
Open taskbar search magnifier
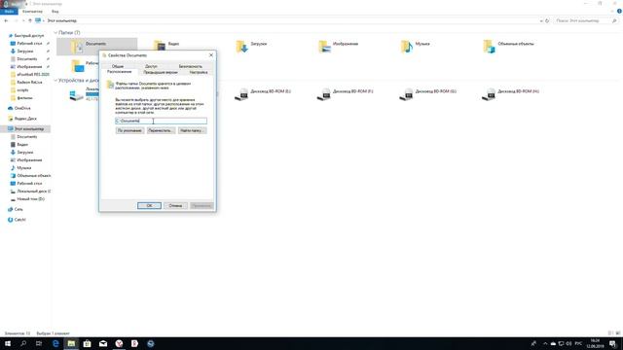(x=23, y=343)
